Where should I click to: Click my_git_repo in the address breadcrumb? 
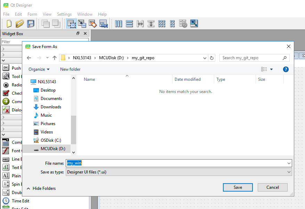(x=143, y=58)
